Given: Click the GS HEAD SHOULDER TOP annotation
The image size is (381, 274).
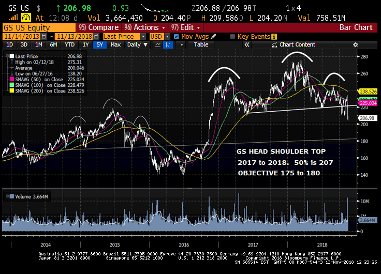Looking at the screenshot, I should [281, 151].
